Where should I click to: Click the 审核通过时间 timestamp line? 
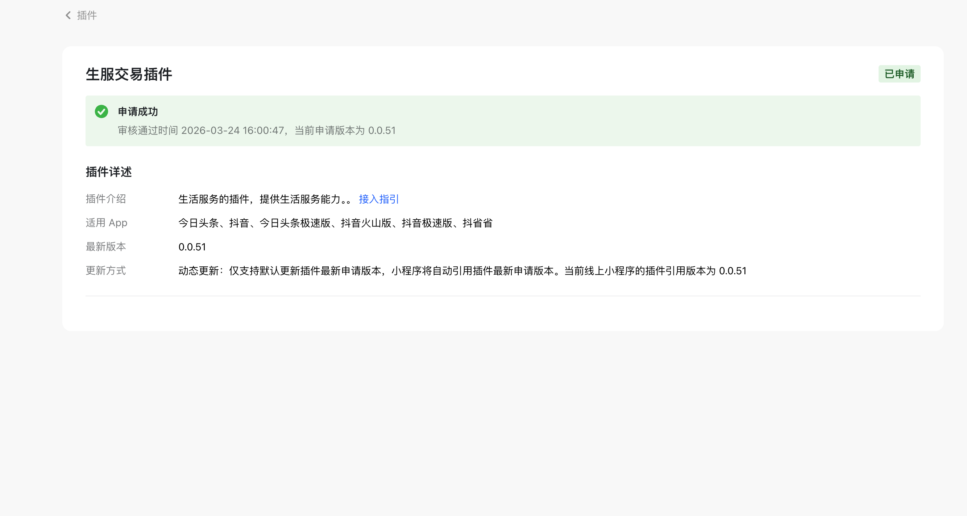(256, 130)
